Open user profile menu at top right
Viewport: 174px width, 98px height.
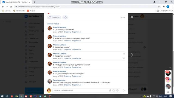(137, 16)
